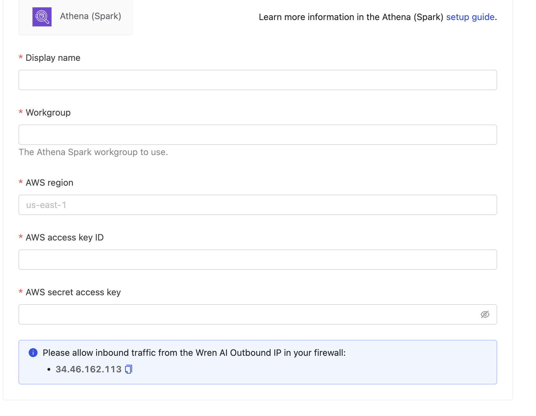Viewport: 536px width, 416px height.
Task: Click inside the AWS secret access key field
Action: 248,314
